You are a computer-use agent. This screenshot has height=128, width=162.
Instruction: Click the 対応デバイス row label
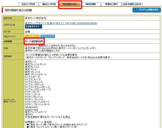click(x=9, y=37)
